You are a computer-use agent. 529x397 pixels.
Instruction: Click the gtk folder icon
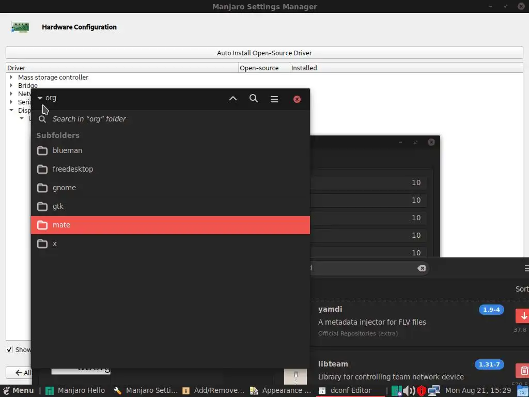pyautogui.click(x=42, y=206)
